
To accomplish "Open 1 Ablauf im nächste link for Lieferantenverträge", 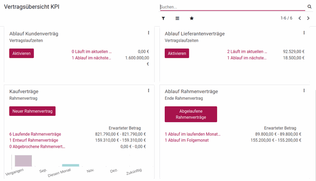I will point(247,58).
